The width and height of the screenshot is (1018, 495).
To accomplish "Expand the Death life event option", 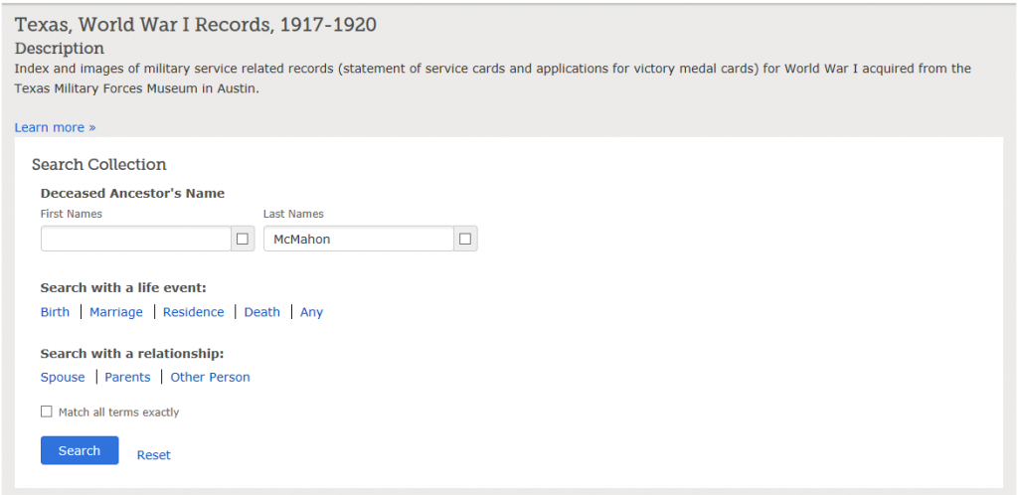I will [x=262, y=312].
